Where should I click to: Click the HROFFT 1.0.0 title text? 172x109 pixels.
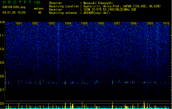click(21, 2)
